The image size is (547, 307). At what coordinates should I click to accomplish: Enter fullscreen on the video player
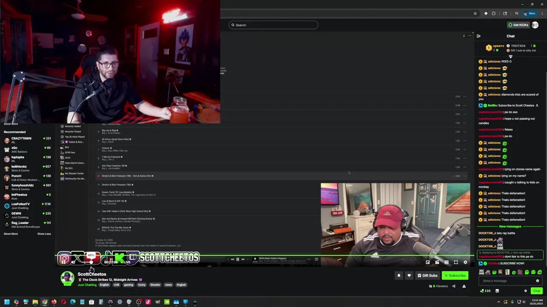(x=456, y=262)
